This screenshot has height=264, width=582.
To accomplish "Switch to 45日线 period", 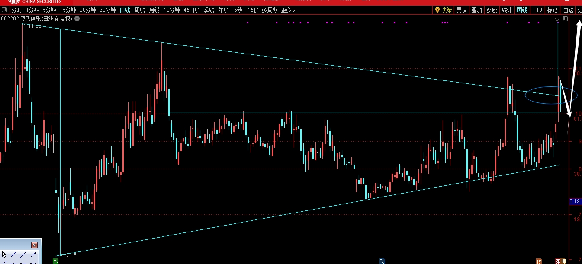I will (192, 10).
